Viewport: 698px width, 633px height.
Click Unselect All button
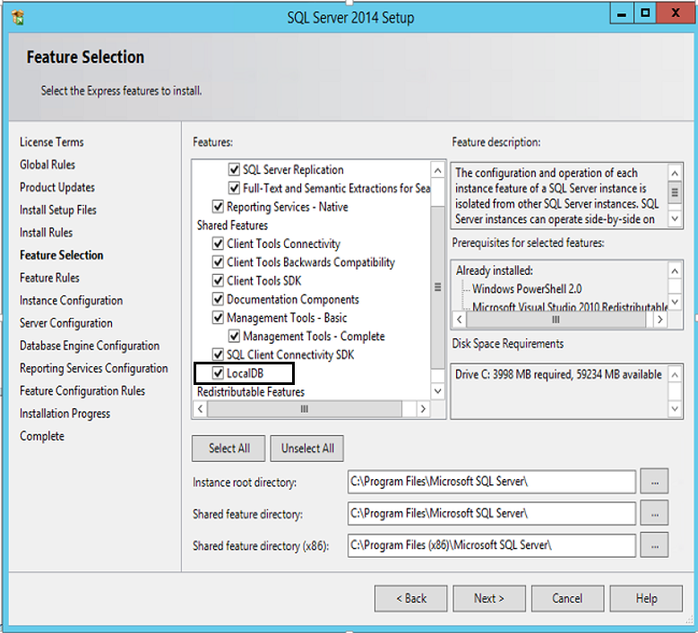click(x=307, y=449)
